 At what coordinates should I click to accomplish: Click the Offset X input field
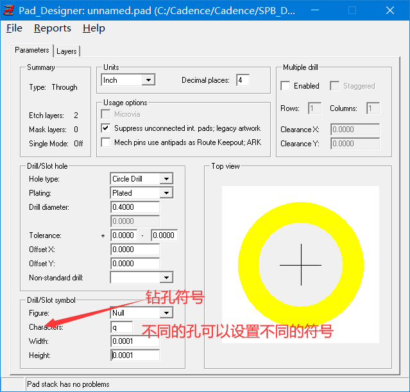[135, 250]
